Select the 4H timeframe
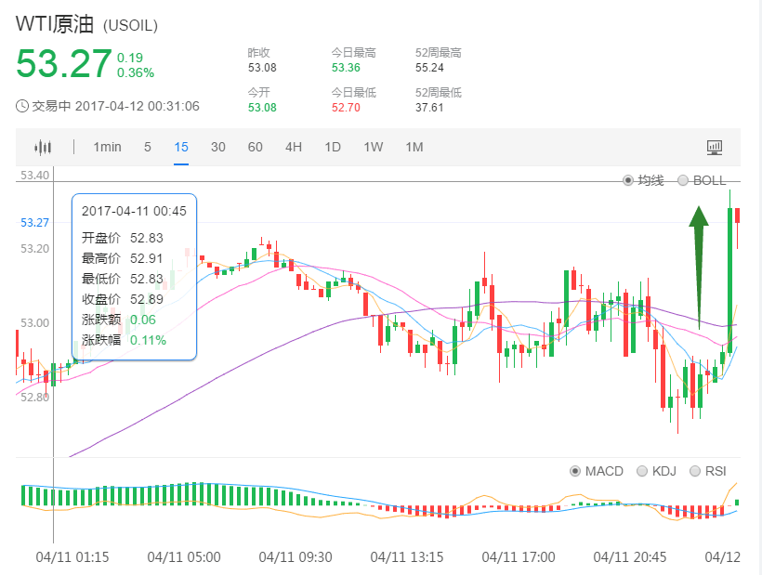This screenshot has height=575, width=762. 294,147
